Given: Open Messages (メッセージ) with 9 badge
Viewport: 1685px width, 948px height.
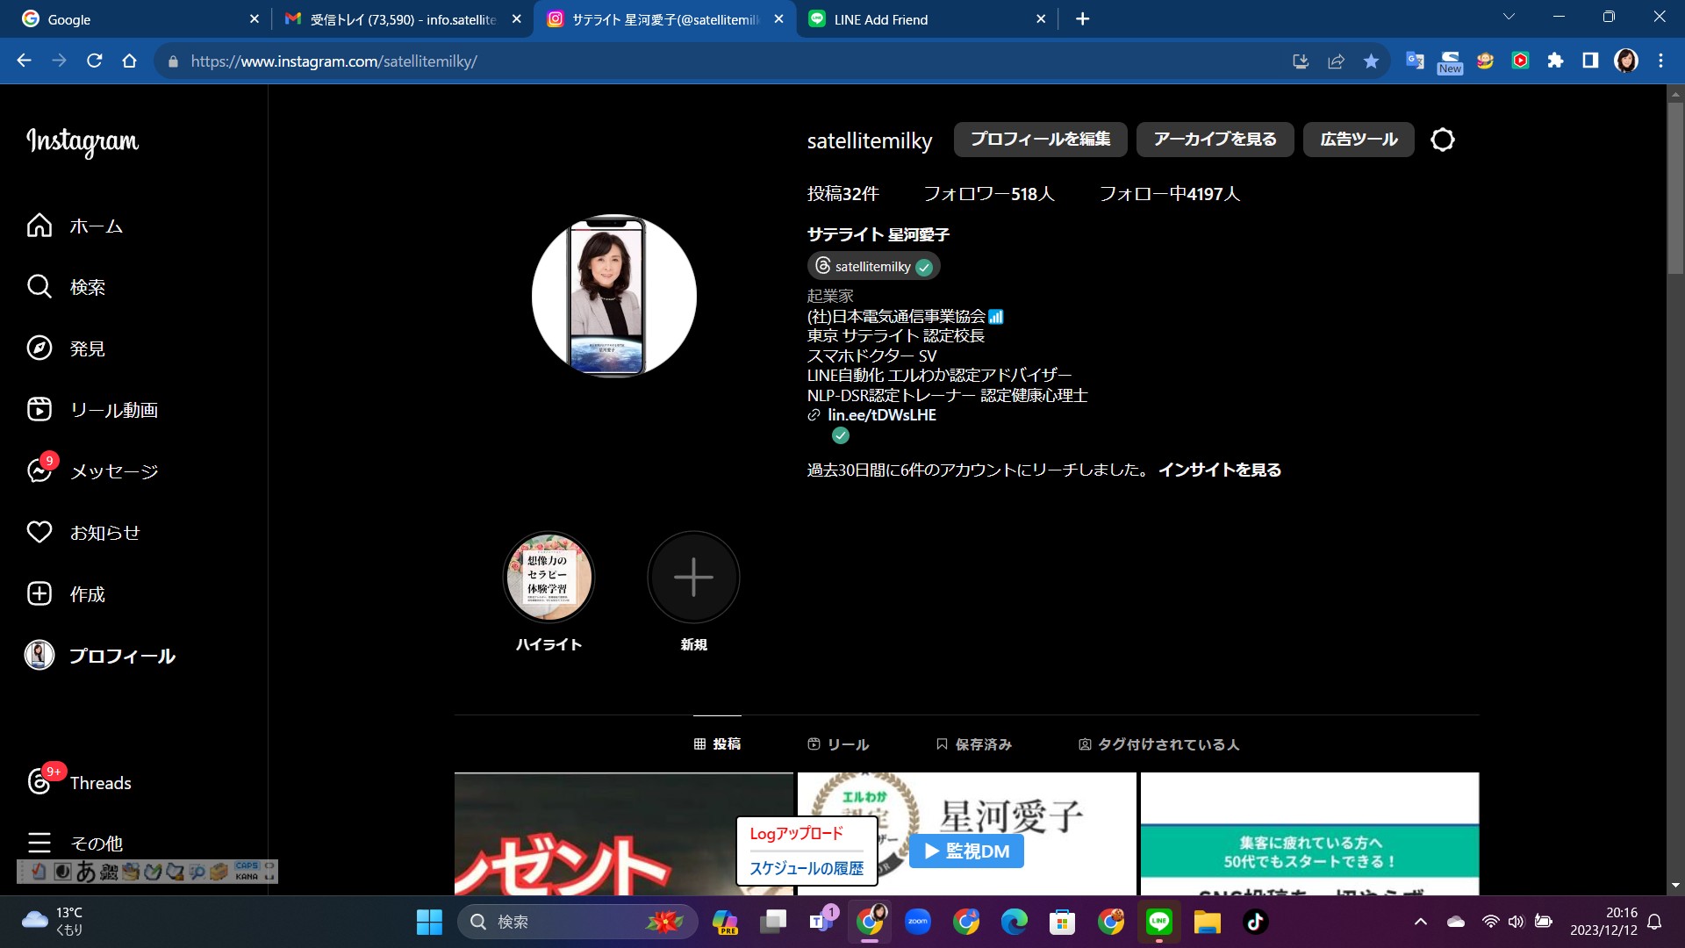Looking at the screenshot, I should 92,471.
